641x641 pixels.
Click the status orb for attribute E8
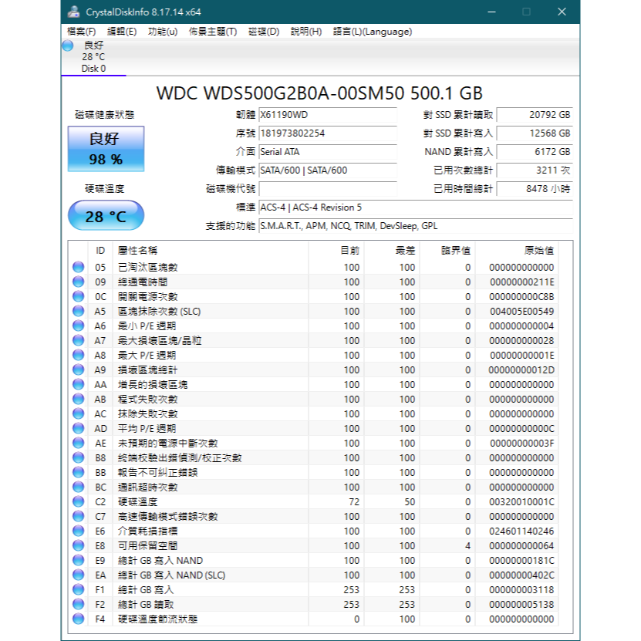pyautogui.click(x=78, y=546)
